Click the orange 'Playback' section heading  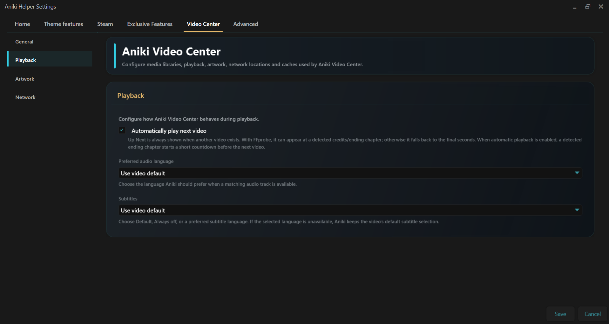(x=131, y=96)
